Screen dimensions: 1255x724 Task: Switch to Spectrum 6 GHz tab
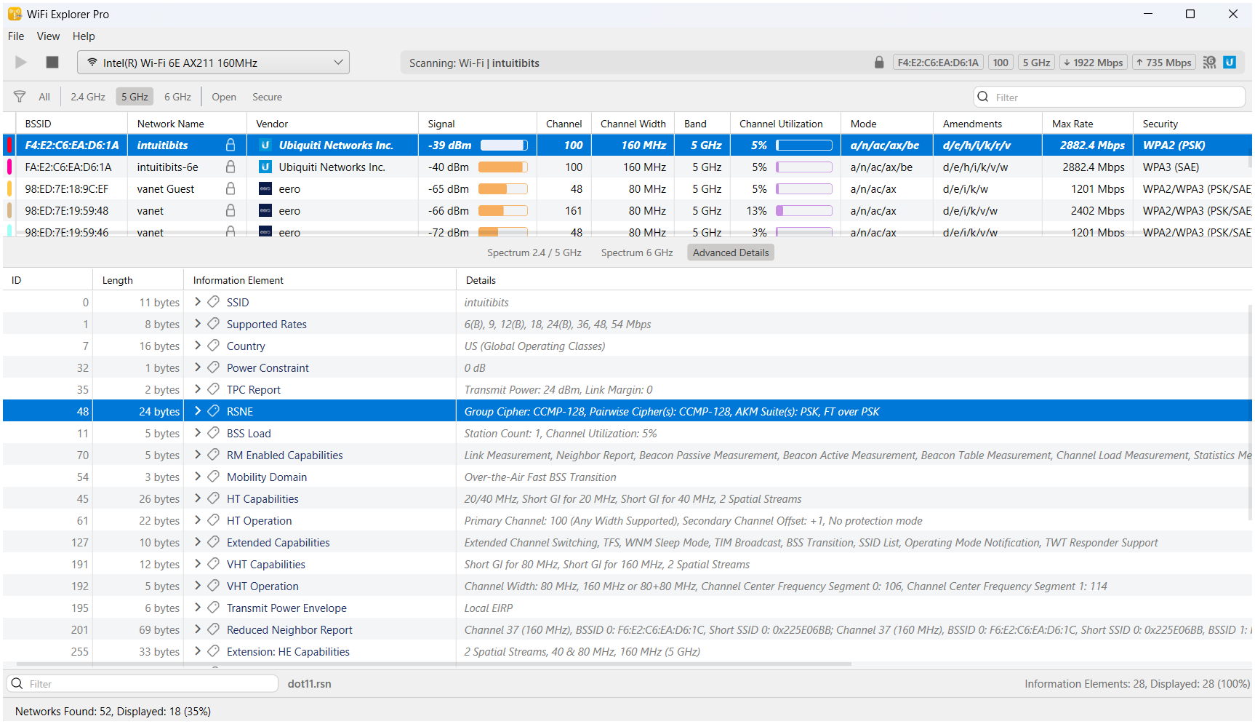[637, 252]
